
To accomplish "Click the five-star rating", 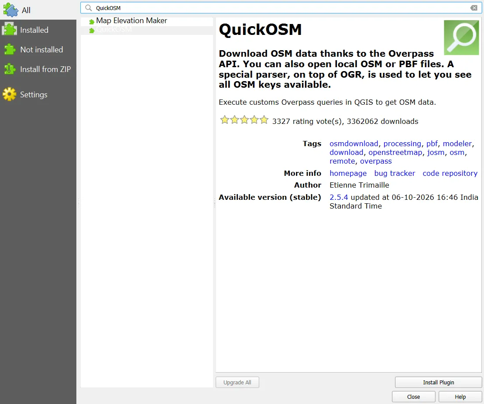I will click(244, 120).
